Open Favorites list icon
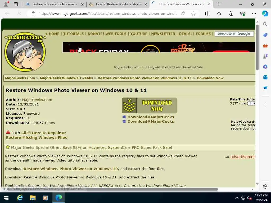This screenshot has width=271, height=203. click(219, 13)
